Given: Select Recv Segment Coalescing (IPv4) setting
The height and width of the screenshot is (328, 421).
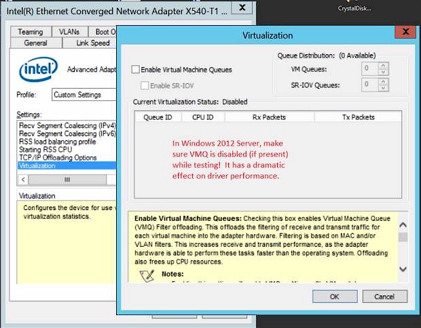Looking at the screenshot, I should click(67, 125).
